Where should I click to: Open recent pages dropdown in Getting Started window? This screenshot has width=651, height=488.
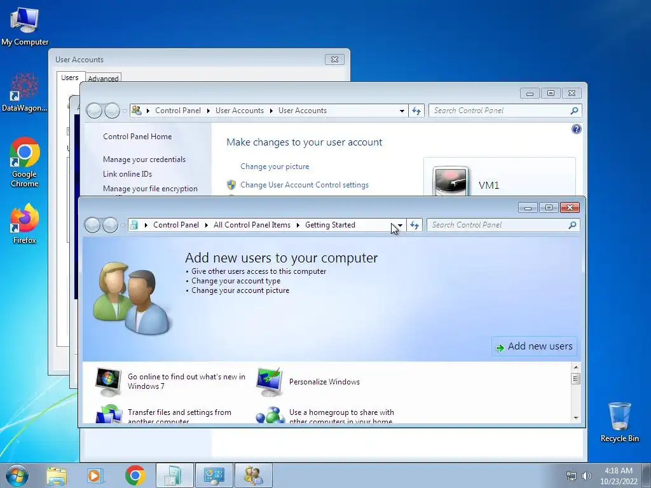[123, 226]
